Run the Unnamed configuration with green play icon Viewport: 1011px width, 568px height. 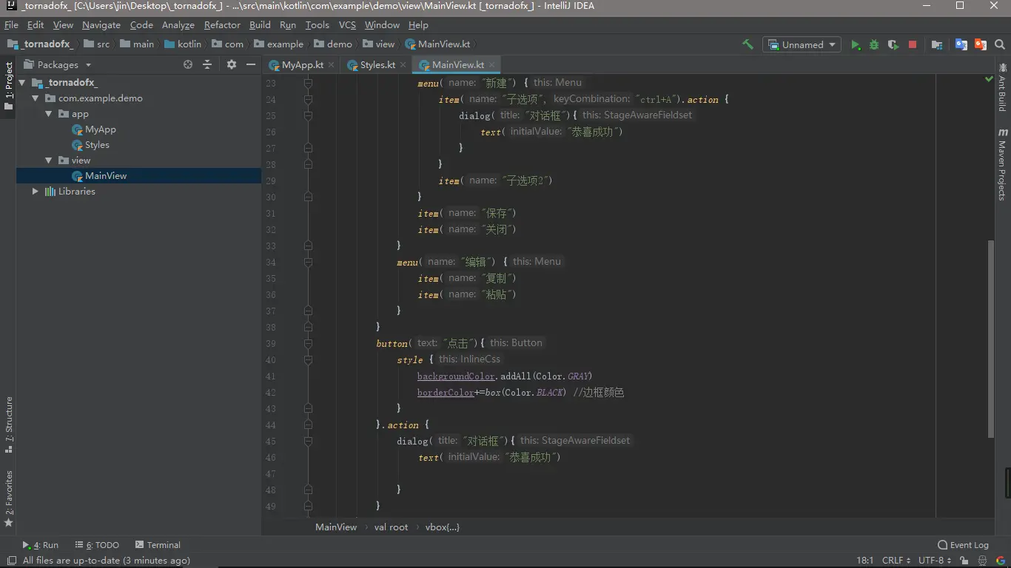pos(856,44)
